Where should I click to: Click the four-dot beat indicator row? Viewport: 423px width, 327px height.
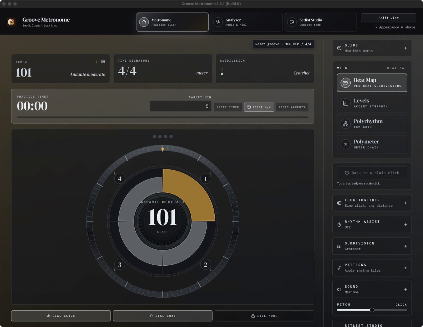click(163, 137)
